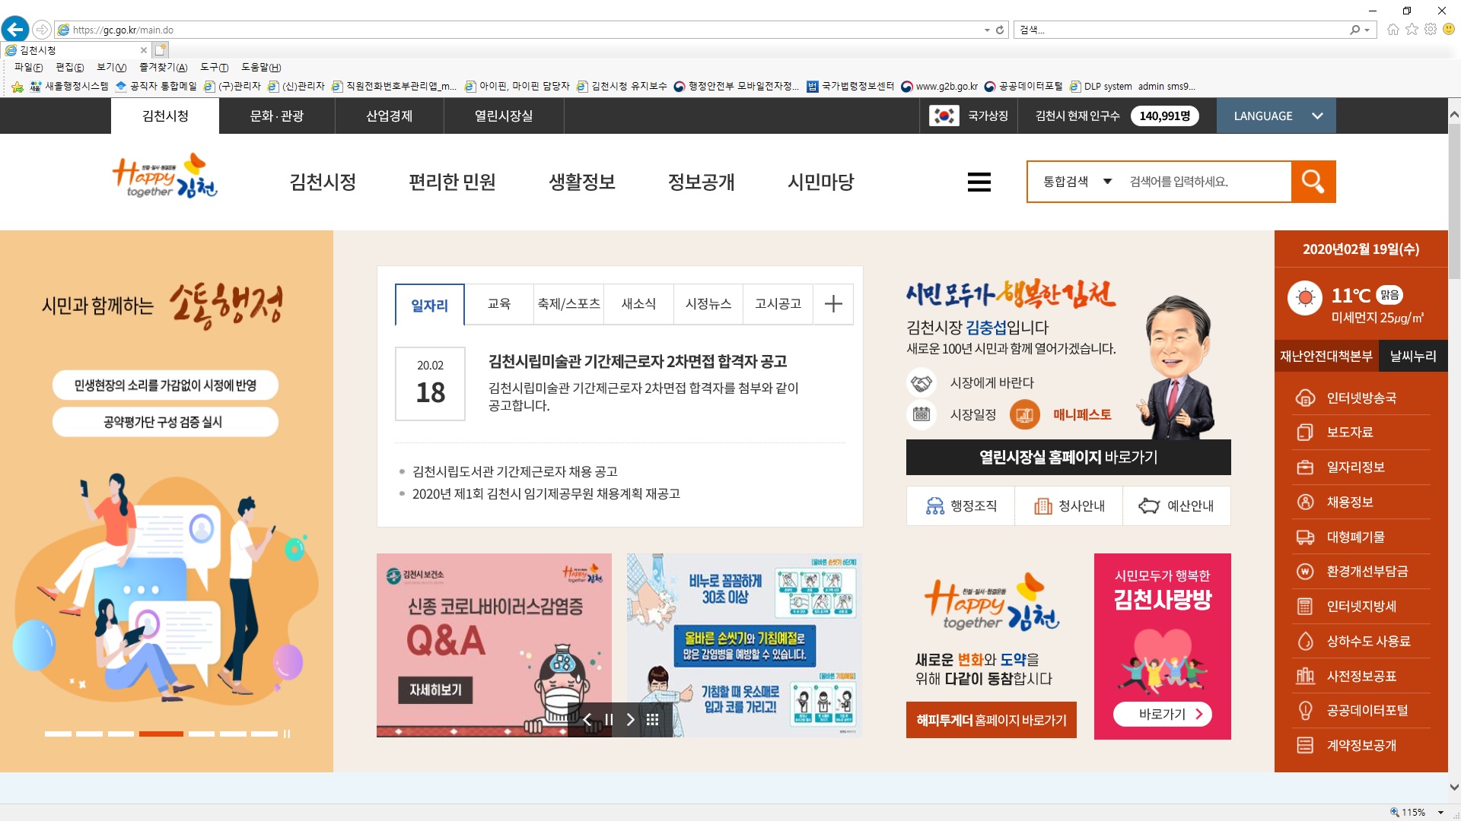Screen dimensions: 1461x821
Task: Open 대형폐기물 truck icon link
Action: coord(1305,537)
